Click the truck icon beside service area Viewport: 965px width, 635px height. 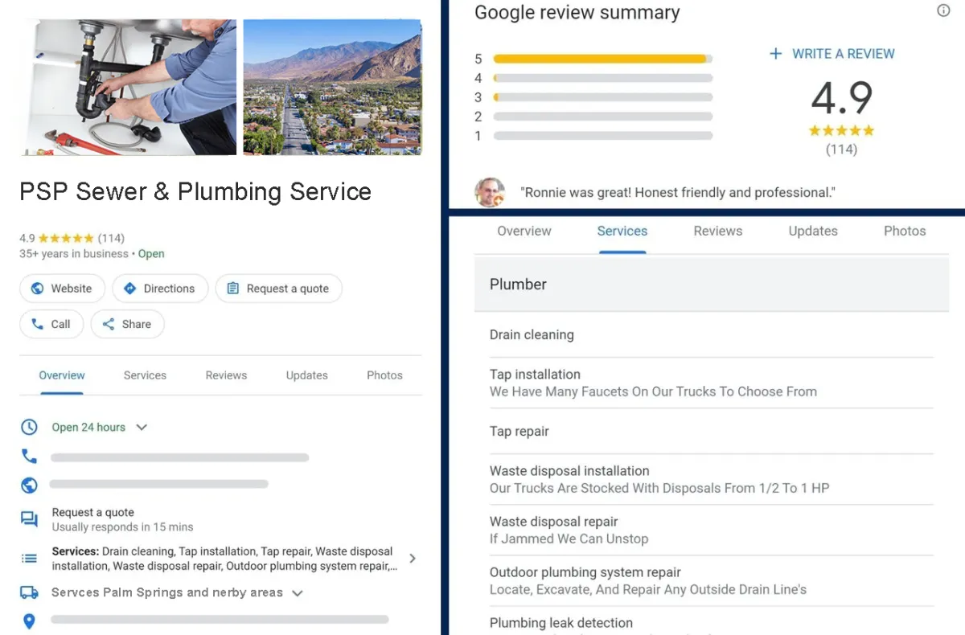click(29, 592)
